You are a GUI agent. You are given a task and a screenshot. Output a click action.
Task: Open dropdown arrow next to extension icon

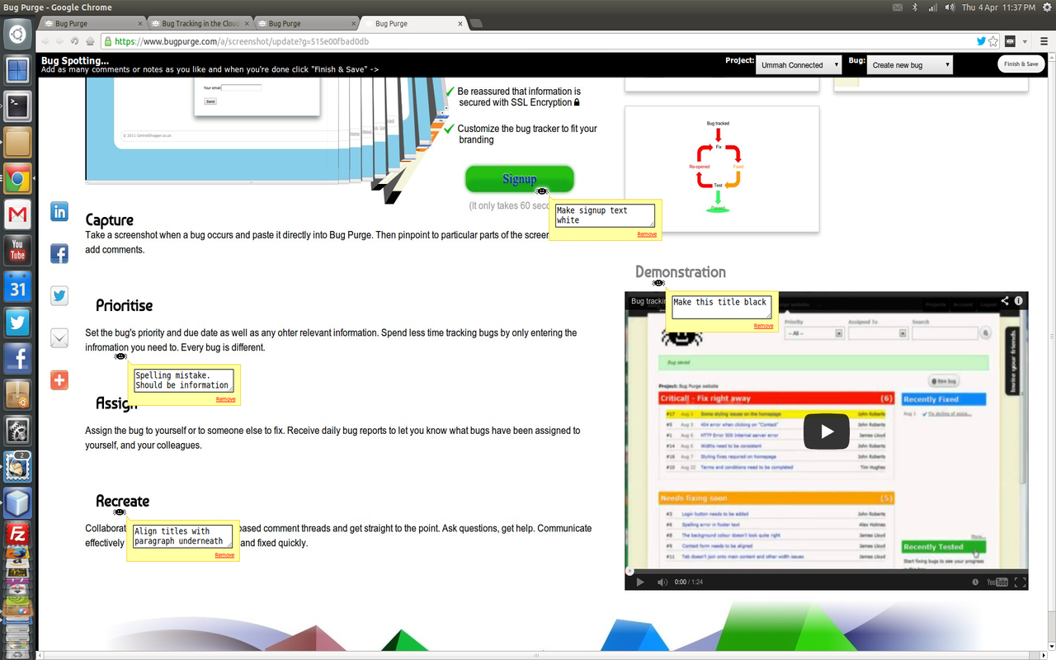(x=1025, y=41)
